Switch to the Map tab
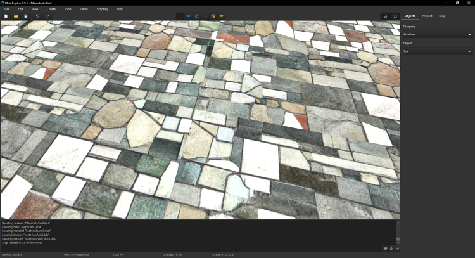This screenshot has width=475, height=258. [x=442, y=16]
